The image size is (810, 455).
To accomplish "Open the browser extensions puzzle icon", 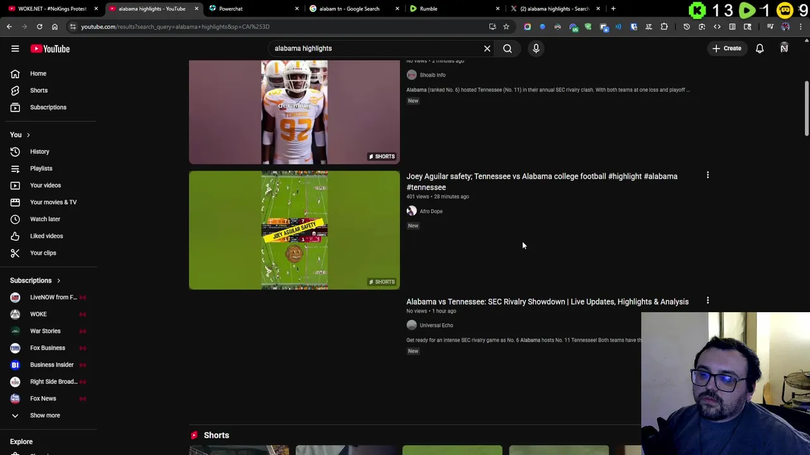I will click(664, 27).
